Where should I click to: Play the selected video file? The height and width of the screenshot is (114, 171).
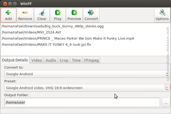(x=58, y=15)
